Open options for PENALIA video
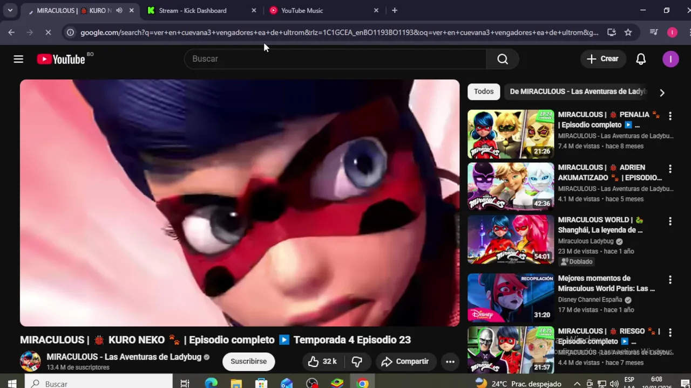This screenshot has width=691, height=388. coord(670,116)
